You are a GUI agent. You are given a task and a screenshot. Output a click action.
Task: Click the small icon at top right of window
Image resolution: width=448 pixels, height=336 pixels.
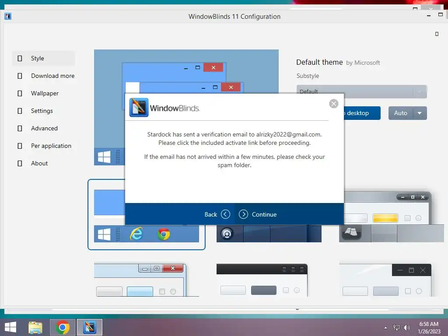tap(437, 34)
